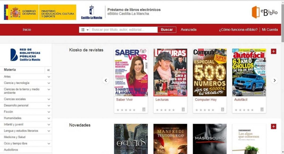
Task: Open the Avanzada advanced search link
Action: (x=189, y=30)
